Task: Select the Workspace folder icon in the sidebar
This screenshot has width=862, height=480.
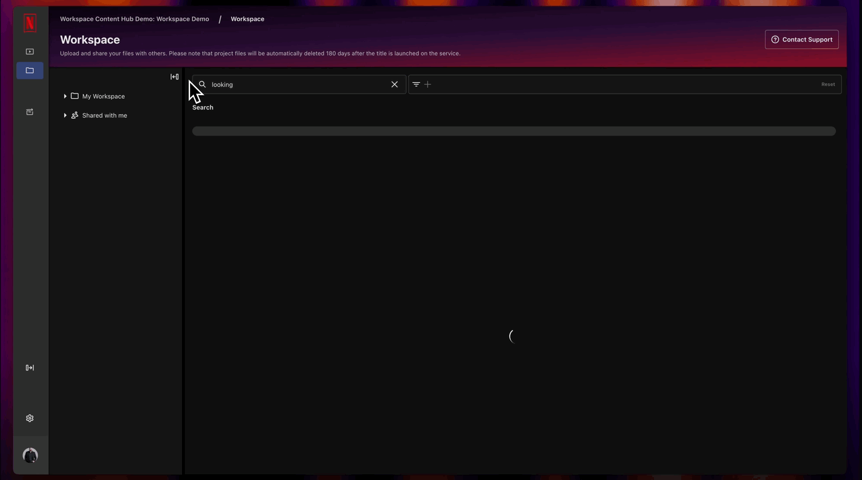Action: pos(30,70)
